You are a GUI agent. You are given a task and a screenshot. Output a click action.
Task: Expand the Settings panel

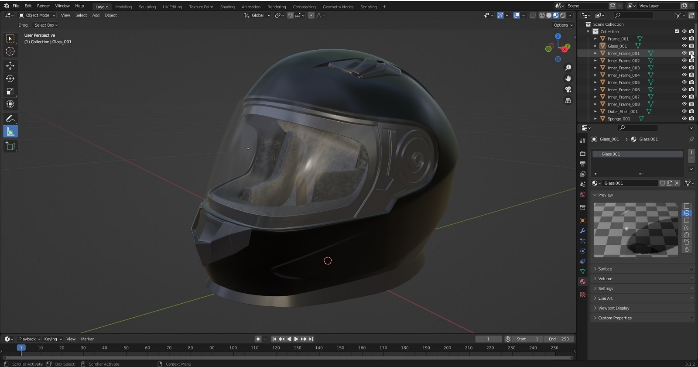pyautogui.click(x=642, y=288)
